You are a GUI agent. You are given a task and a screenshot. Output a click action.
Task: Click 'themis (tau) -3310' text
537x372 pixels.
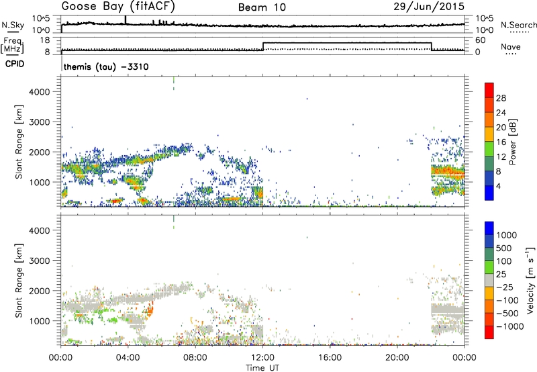click(x=106, y=66)
